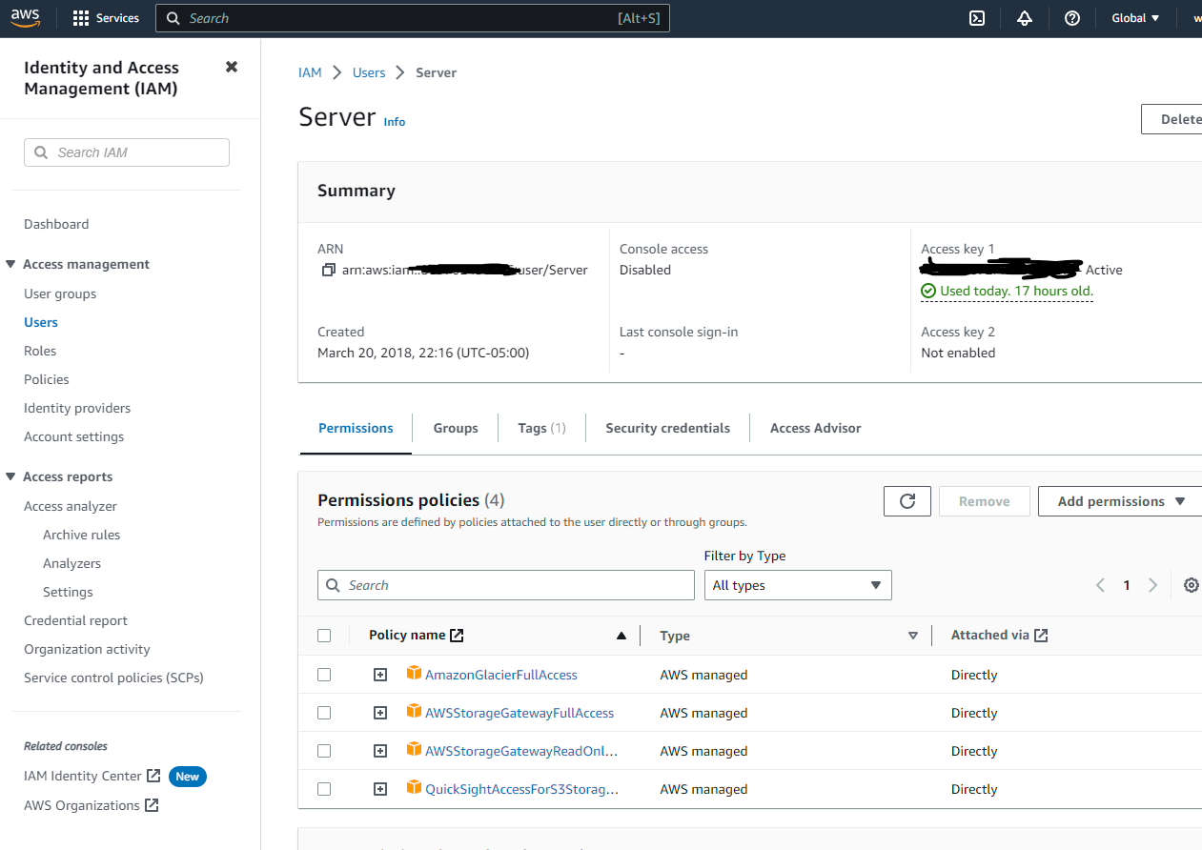Expand the AmazonGlacierFullAccess policy details
Image resolution: width=1202 pixels, height=850 pixels.
click(380, 675)
